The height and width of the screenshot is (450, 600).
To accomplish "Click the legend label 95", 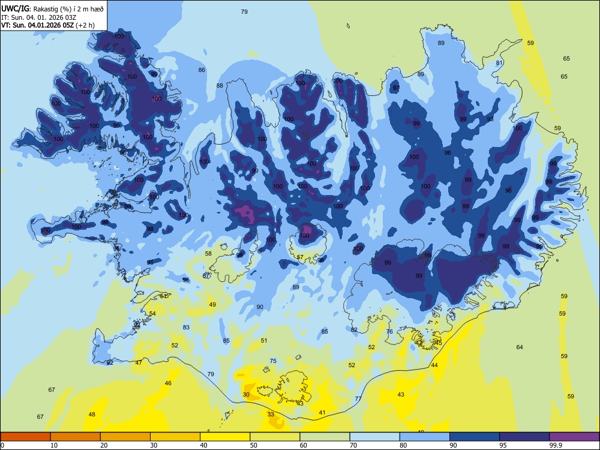I will pyautogui.click(x=502, y=445).
